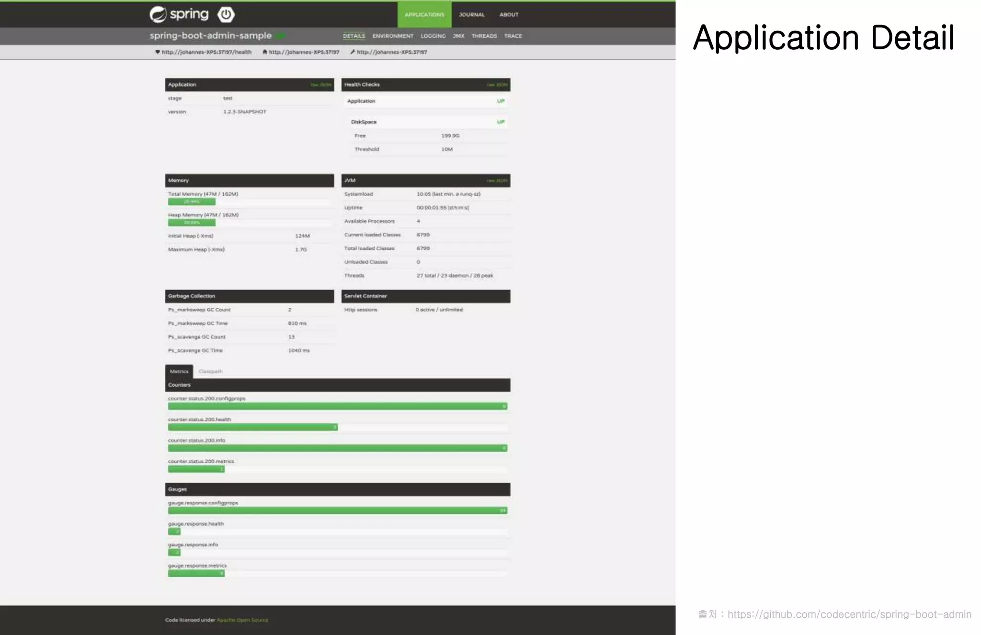
Task: Click the Servlet Container panel header
Action: tap(426, 296)
